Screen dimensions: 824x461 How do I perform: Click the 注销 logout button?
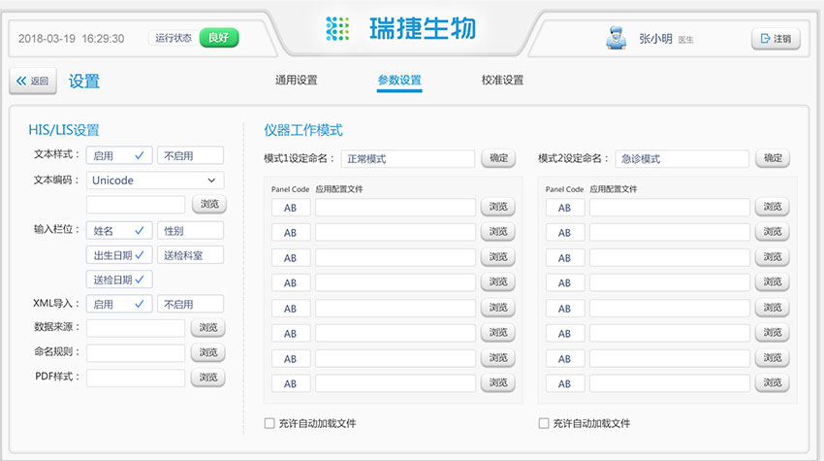(x=776, y=39)
